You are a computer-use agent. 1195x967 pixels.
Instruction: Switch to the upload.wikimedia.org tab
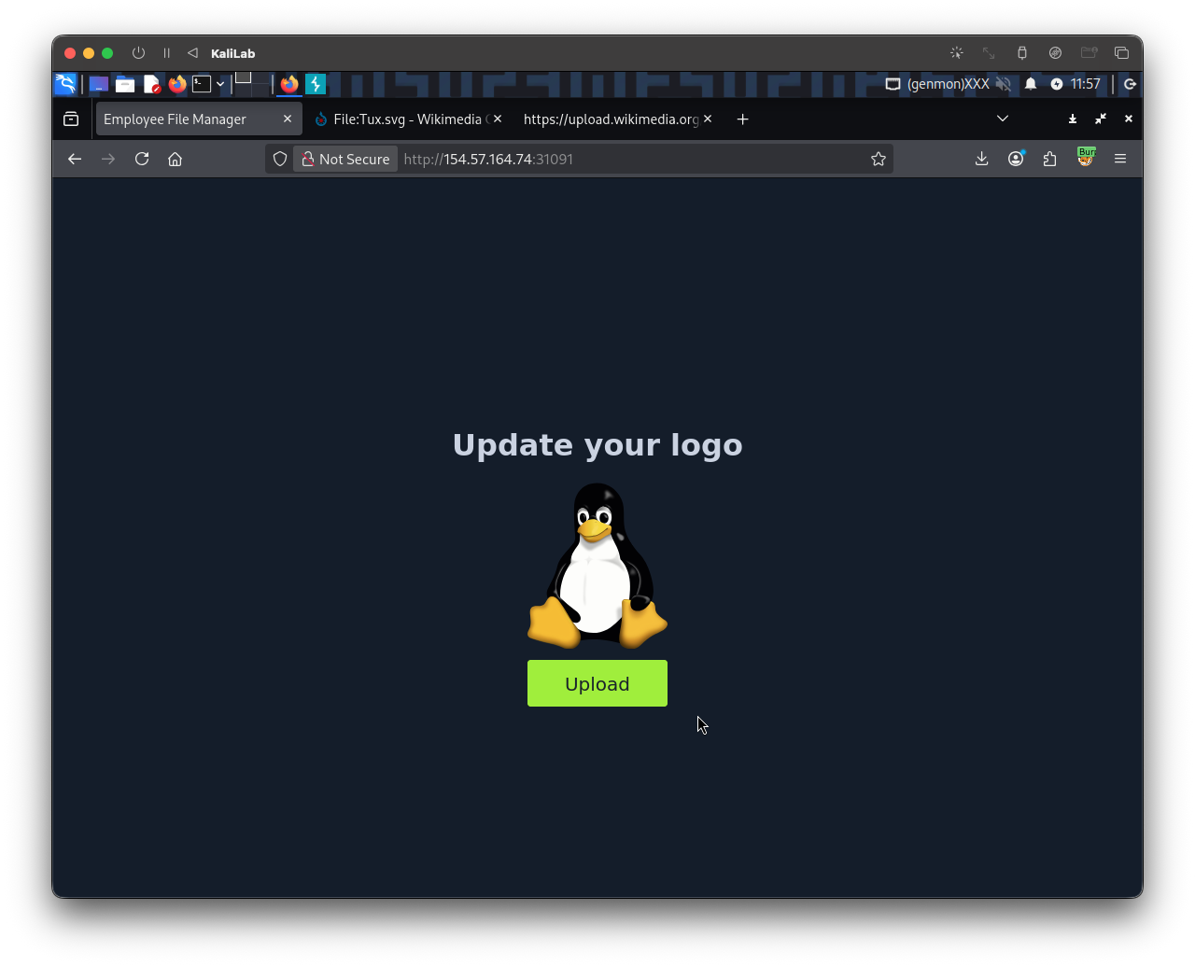610,119
